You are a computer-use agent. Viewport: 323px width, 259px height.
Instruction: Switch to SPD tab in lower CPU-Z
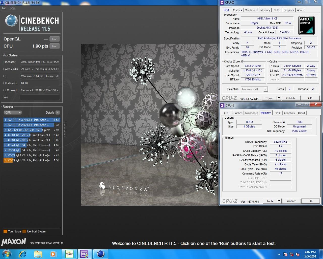pos(277,113)
